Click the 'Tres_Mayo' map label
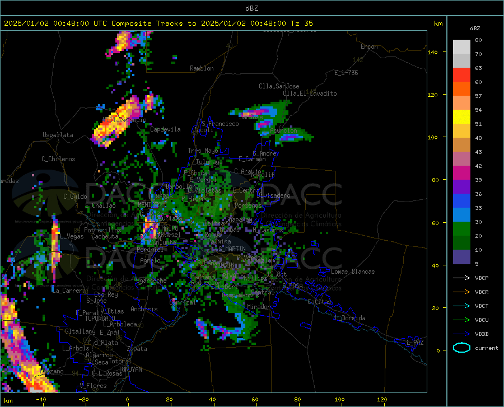The image size is (504, 407). point(203,151)
